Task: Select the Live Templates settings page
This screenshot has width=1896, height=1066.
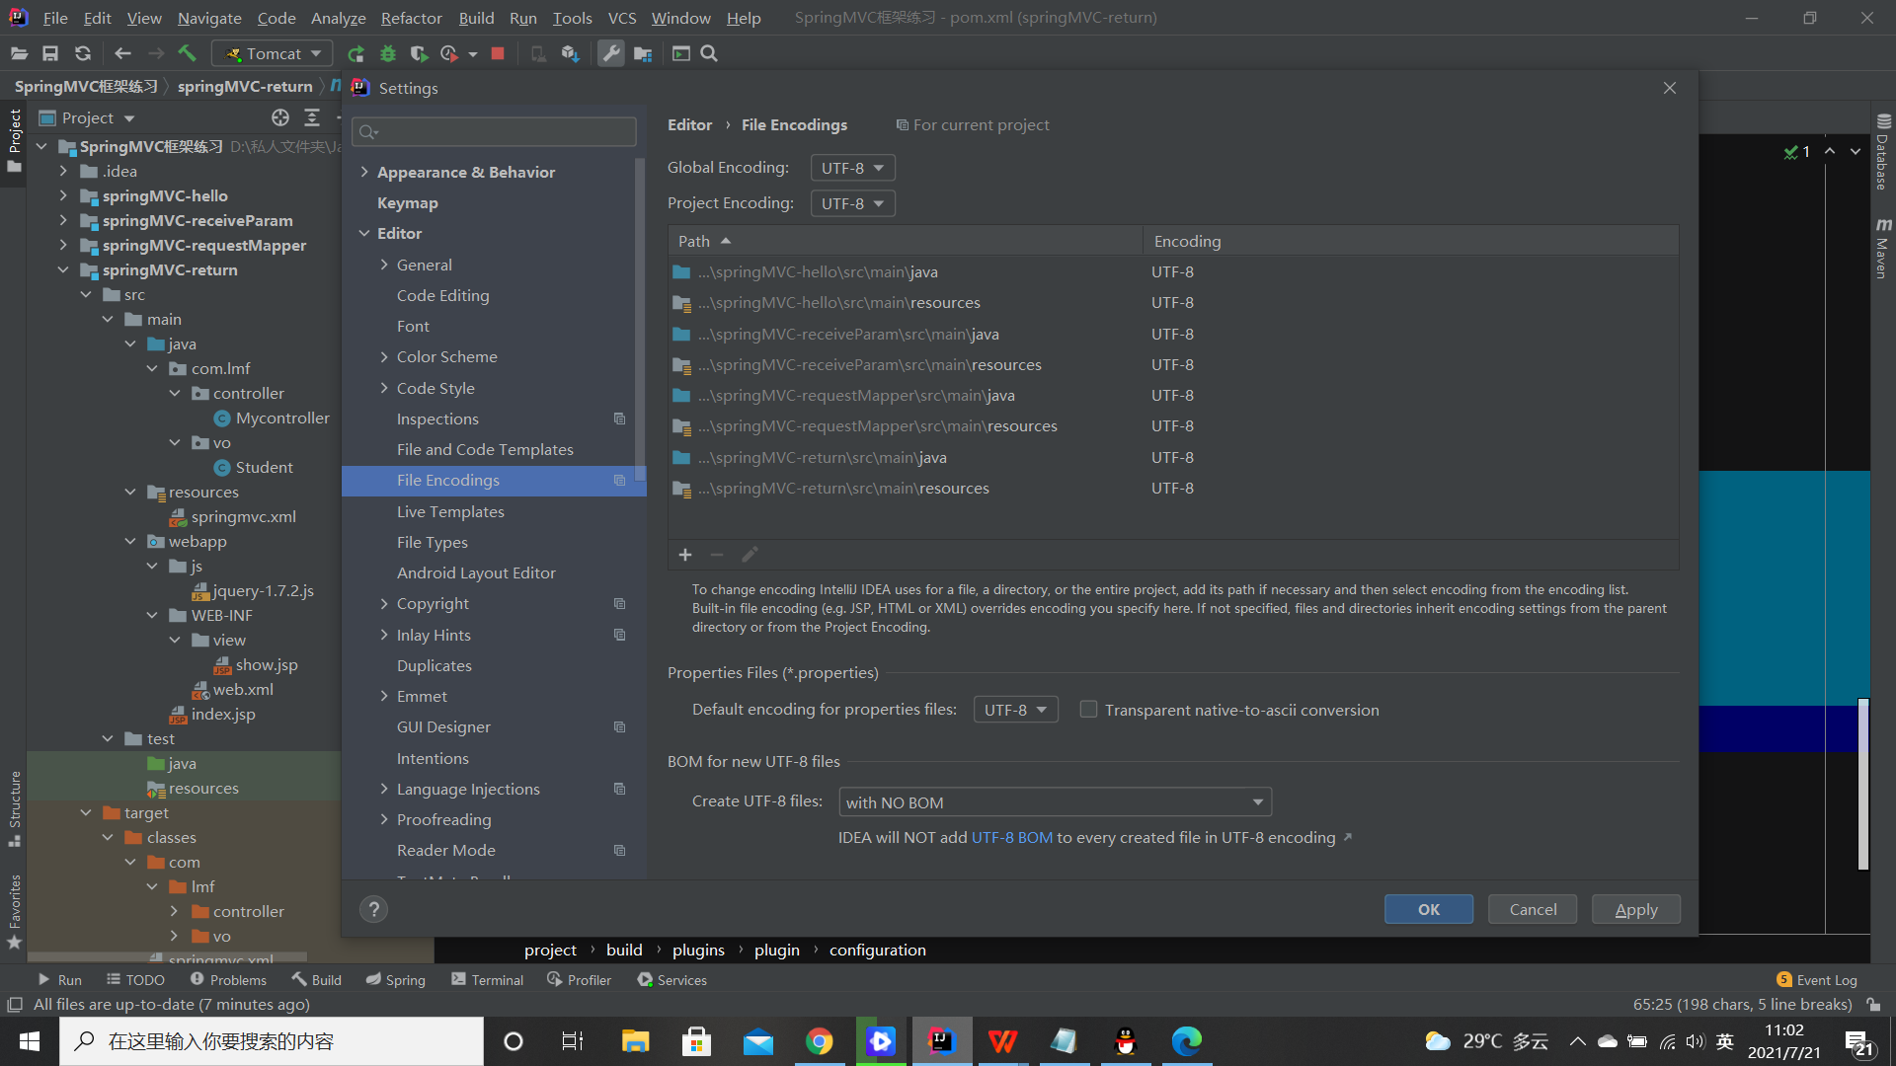Action: [450, 511]
